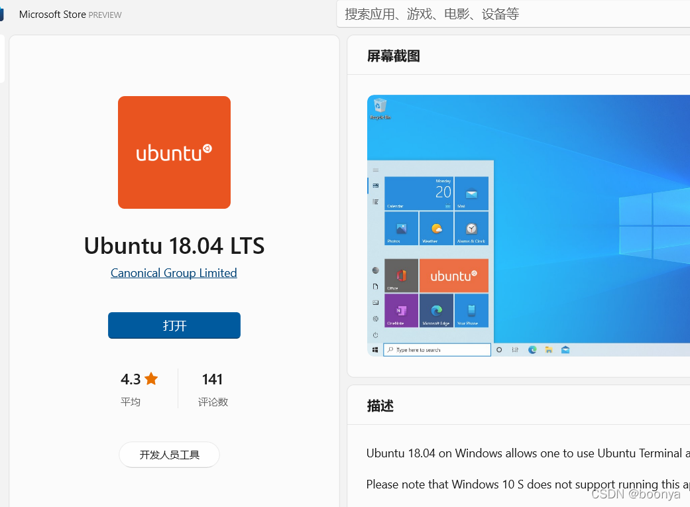Enlarge the Windows desktop screenshot thumbnail
The width and height of the screenshot is (690, 507).
pos(528,225)
